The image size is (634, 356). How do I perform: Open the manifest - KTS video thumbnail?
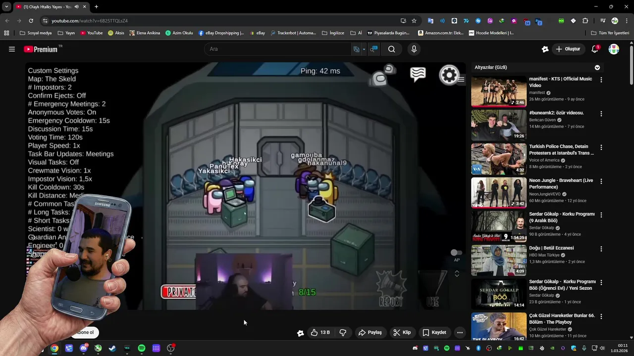[x=499, y=91]
